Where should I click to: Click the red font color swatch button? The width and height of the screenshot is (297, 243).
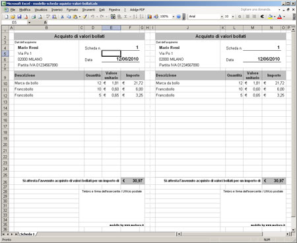click(280, 17)
